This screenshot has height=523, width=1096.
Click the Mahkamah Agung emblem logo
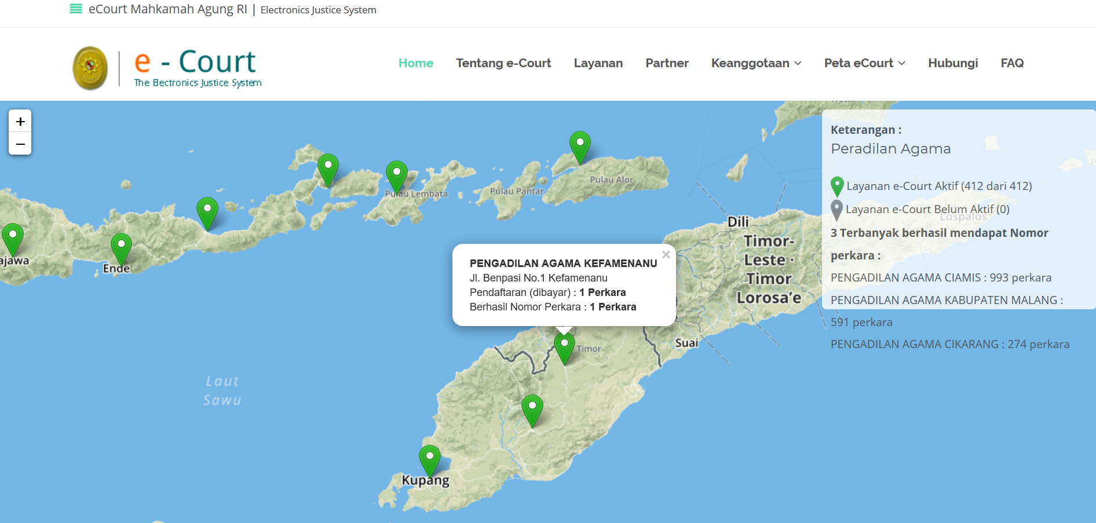pos(90,68)
